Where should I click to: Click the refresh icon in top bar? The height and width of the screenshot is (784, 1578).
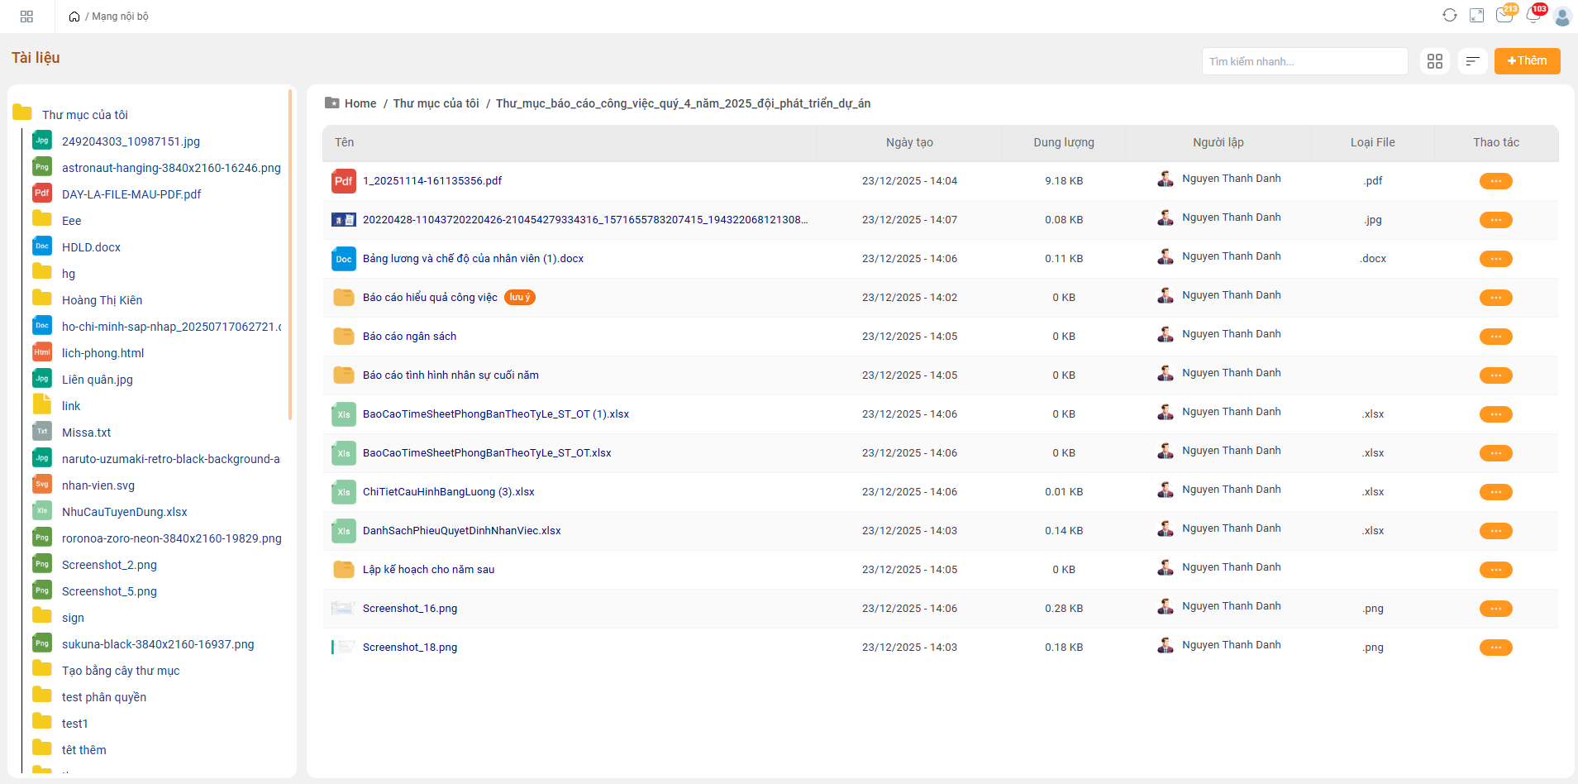(x=1449, y=16)
